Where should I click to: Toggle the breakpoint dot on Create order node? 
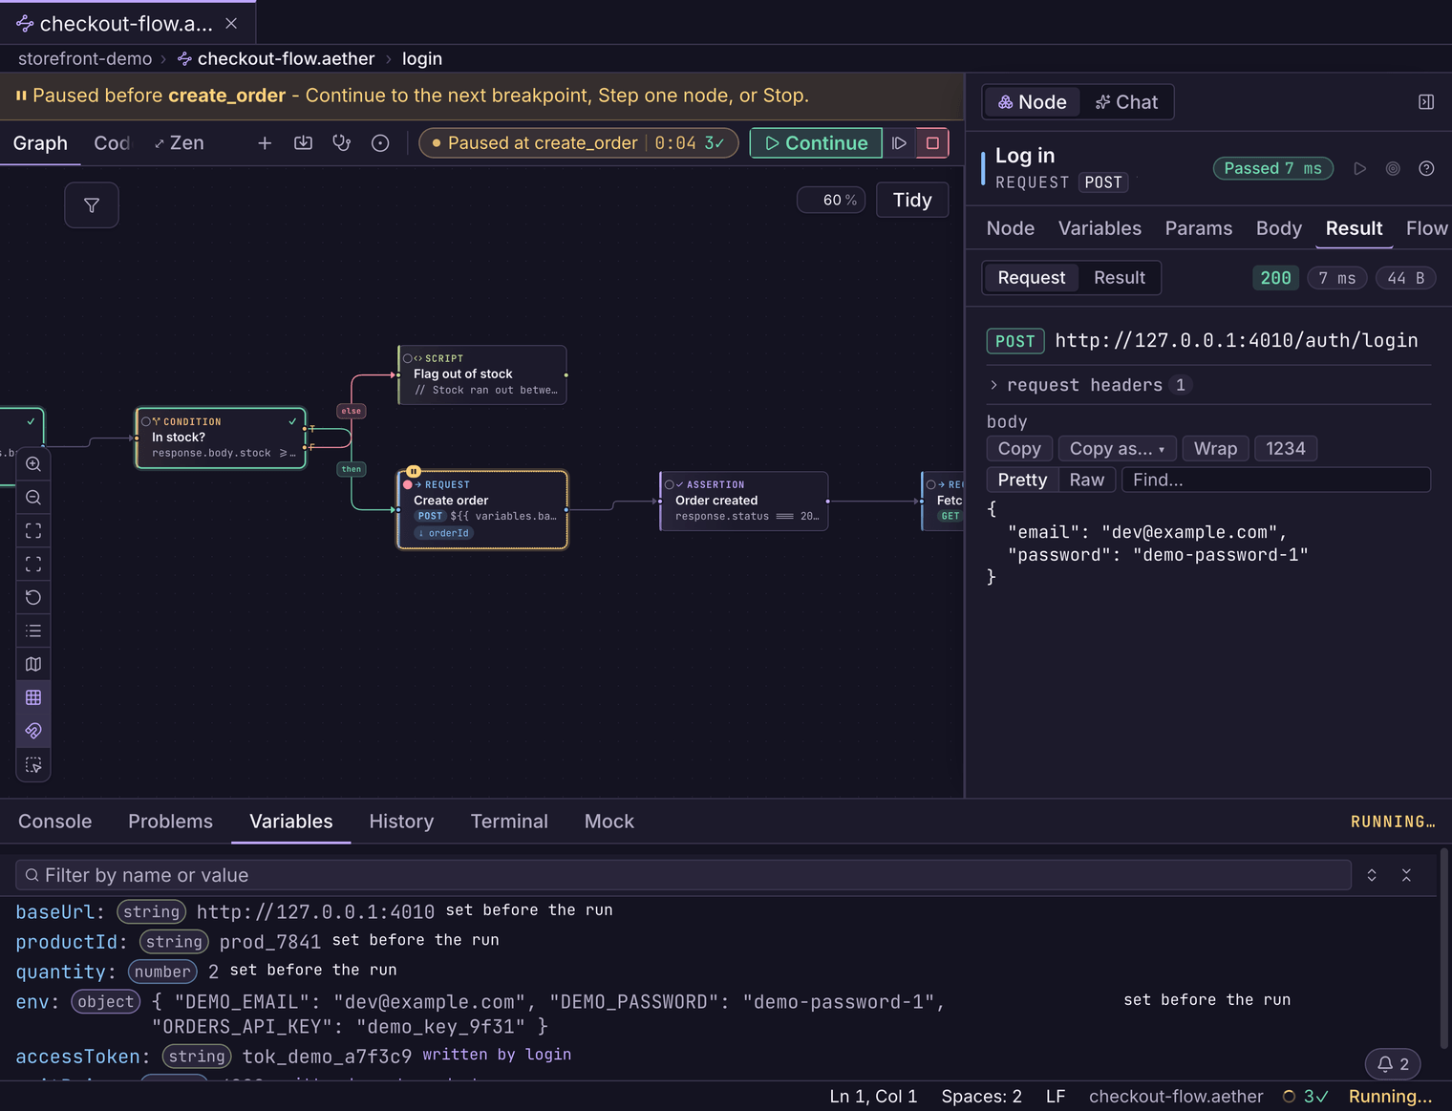pos(408,485)
